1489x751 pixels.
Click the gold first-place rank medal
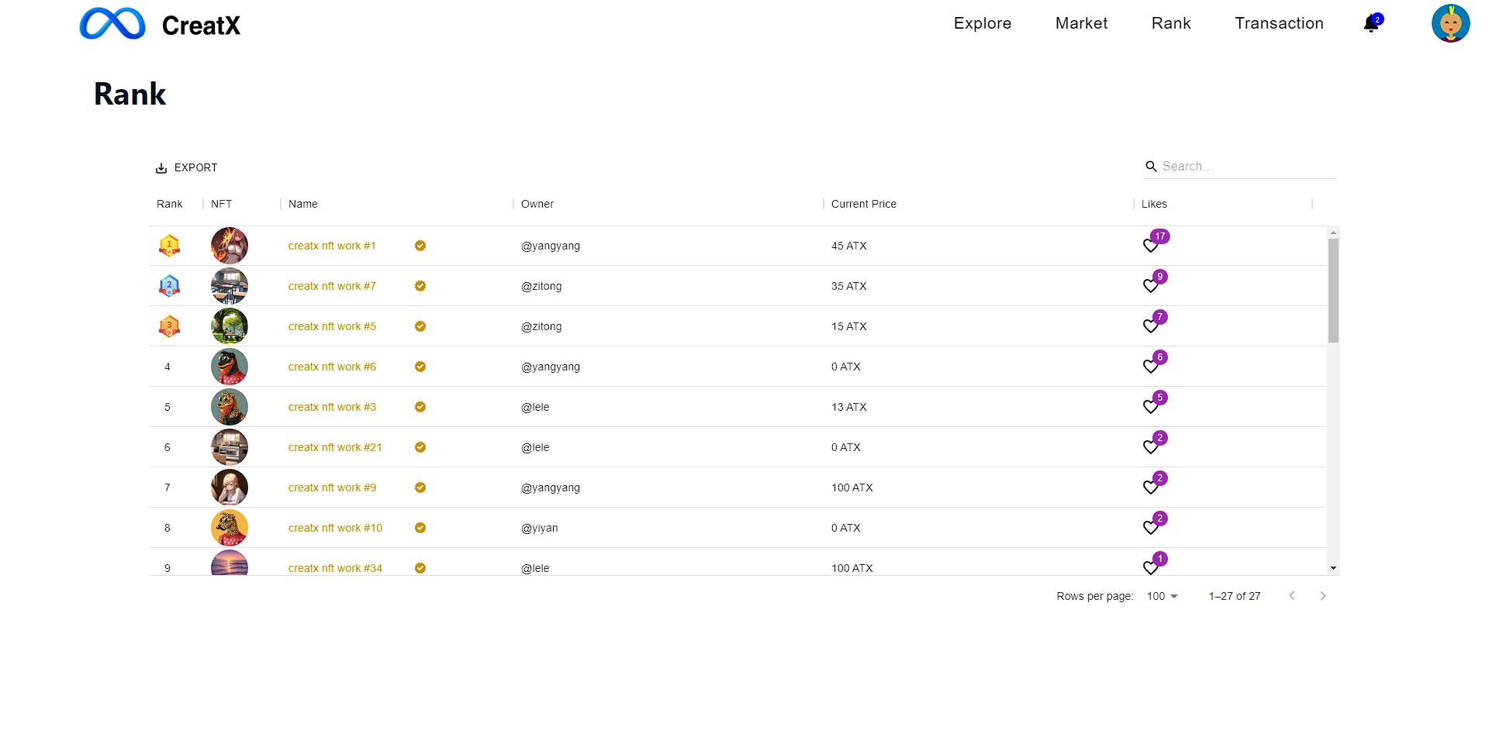tap(169, 245)
